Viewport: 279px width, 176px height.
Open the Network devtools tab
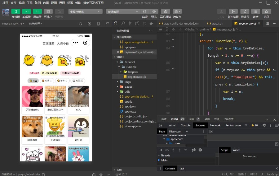point(215,125)
